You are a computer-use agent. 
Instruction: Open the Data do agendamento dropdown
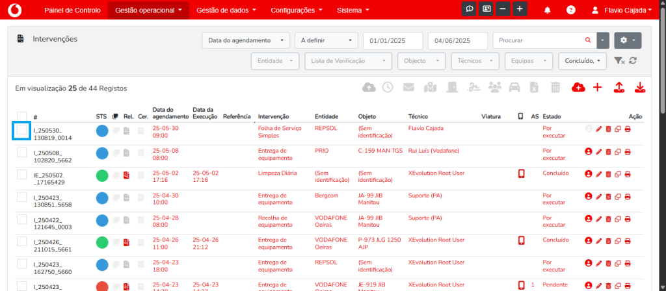pyautogui.click(x=246, y=41)
